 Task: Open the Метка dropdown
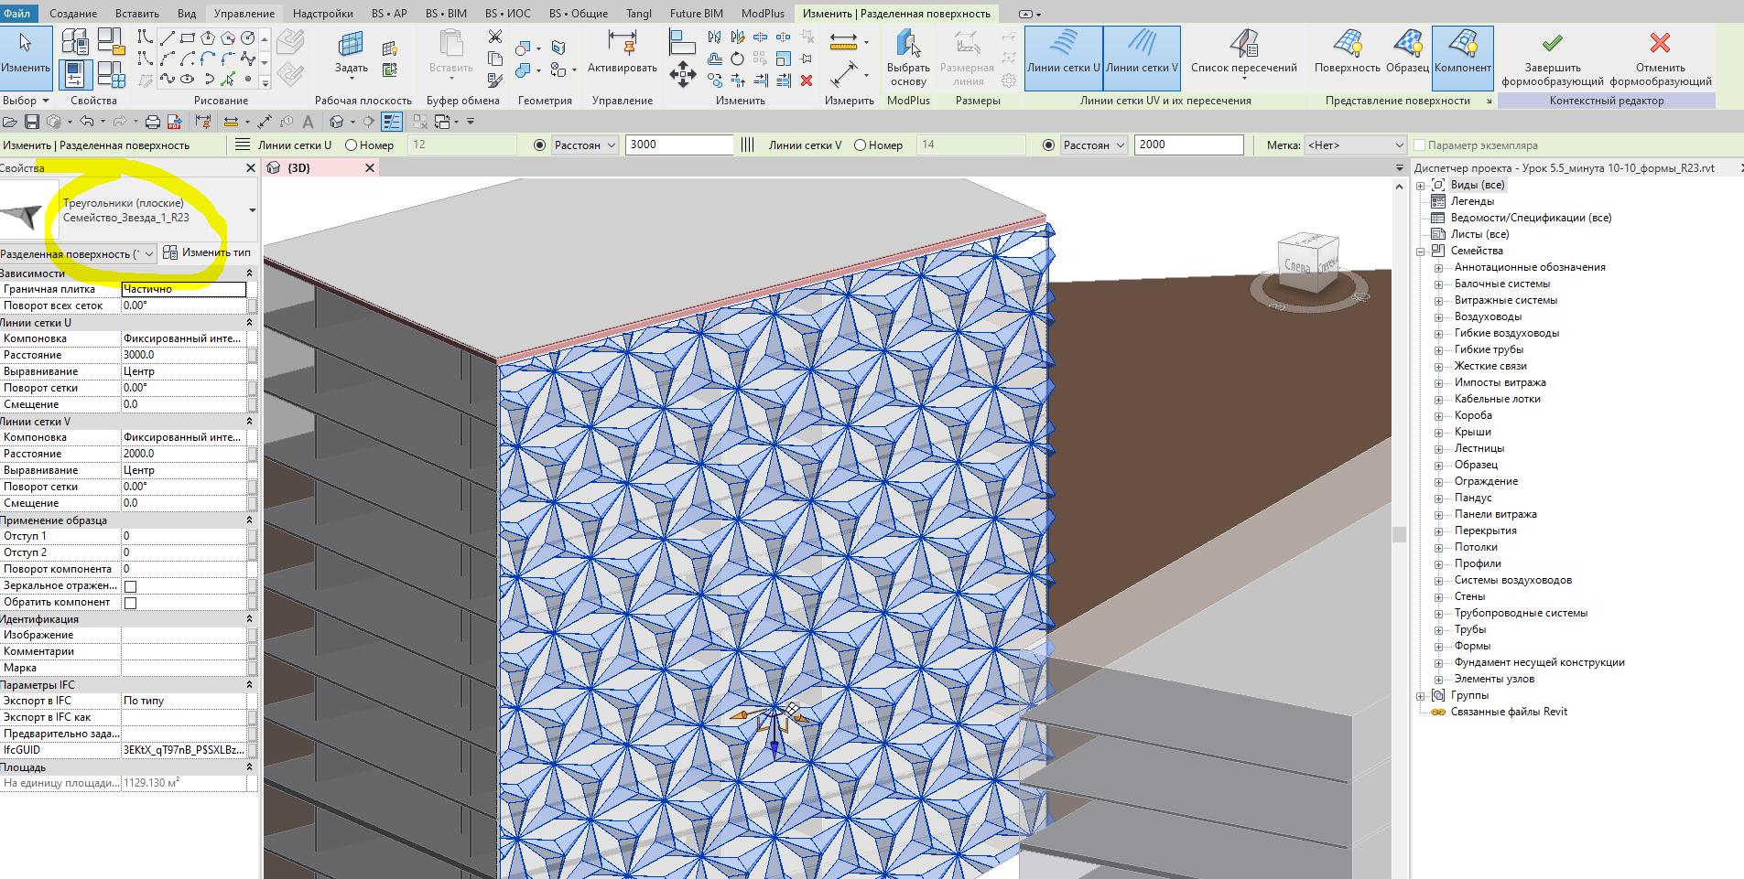pos(1355,145)
